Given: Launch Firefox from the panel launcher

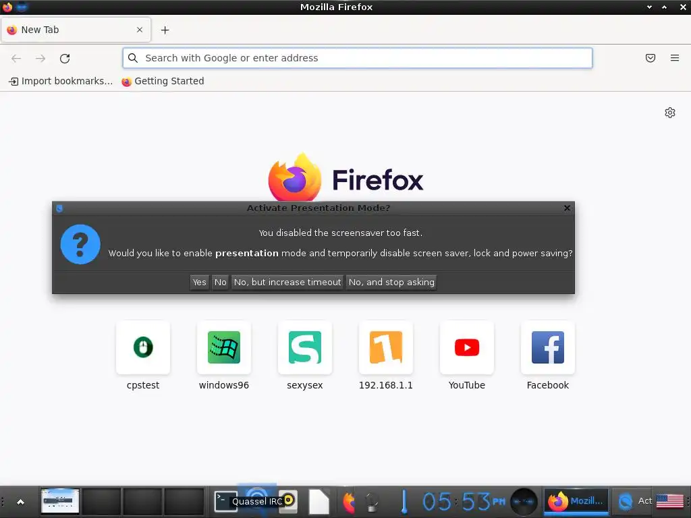Looking at the screenshot, I should [349, 502].
